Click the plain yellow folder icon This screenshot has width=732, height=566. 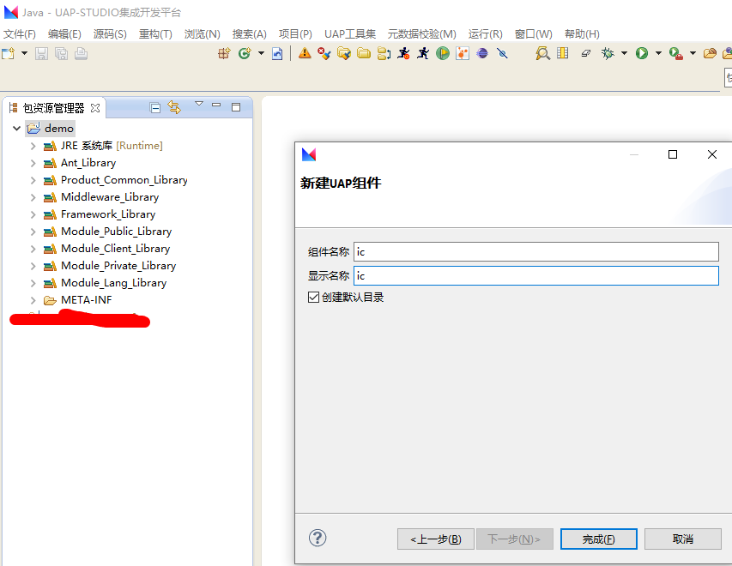point(364,53)
